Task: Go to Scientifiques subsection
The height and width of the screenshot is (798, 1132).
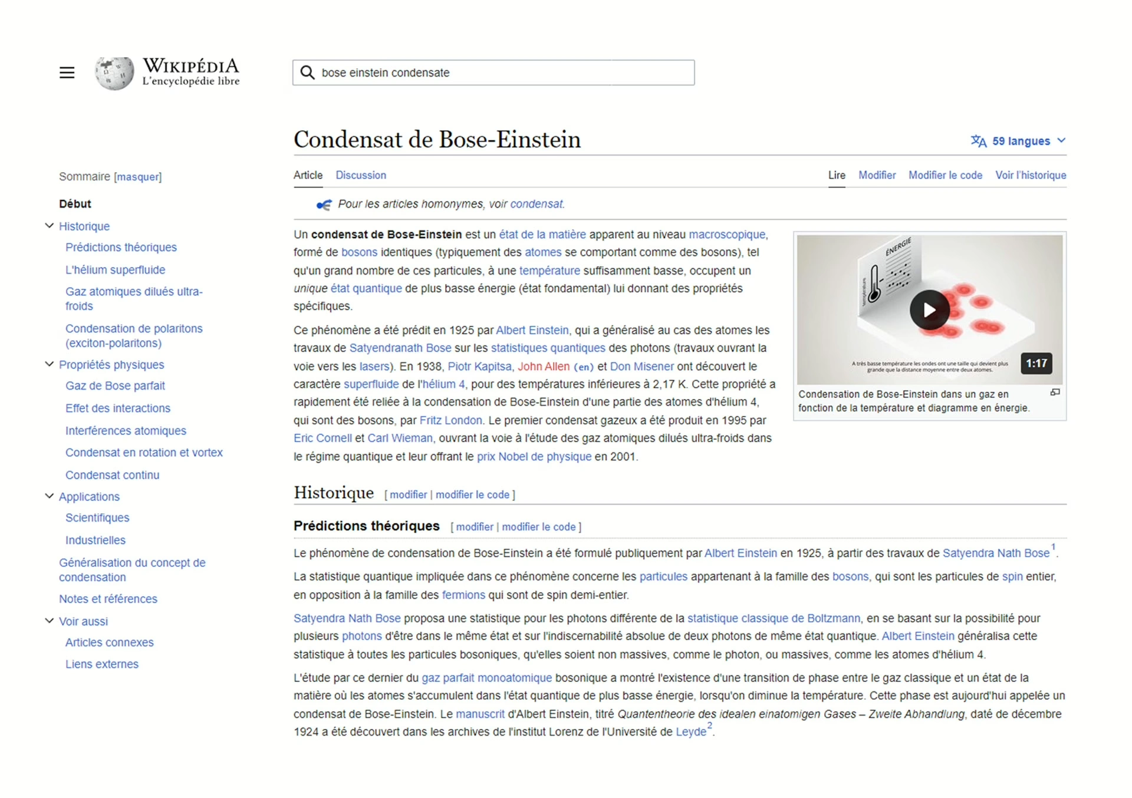Action: 97,518
